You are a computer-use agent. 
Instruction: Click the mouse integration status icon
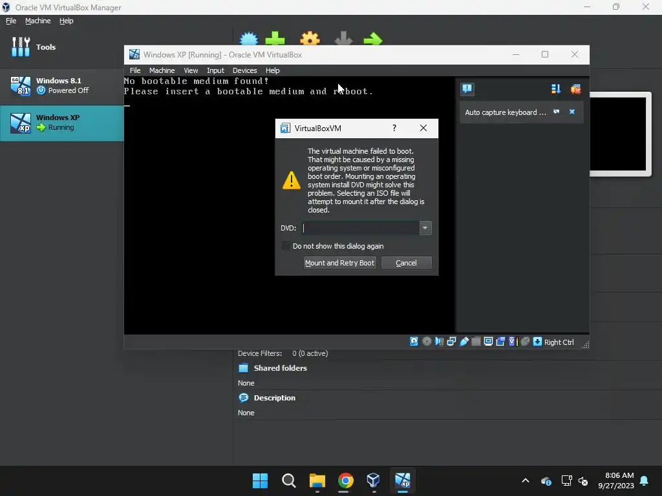pos(525,342)
